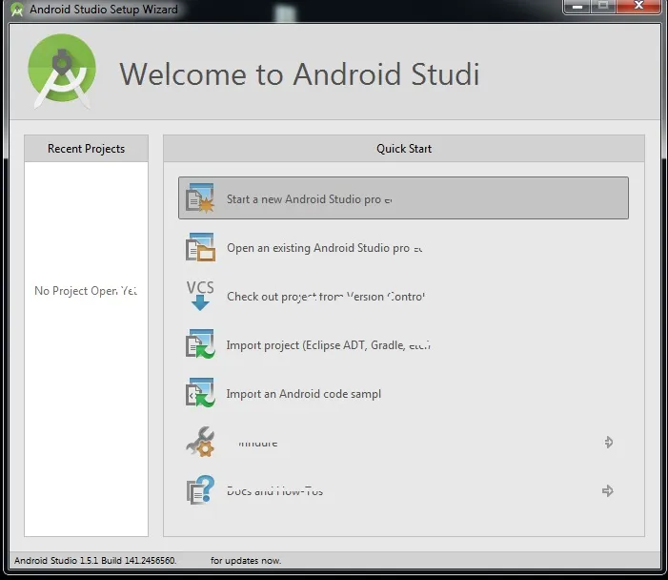
Task: Expand Configure using its right arrow
Action: (x=609, y=443)
